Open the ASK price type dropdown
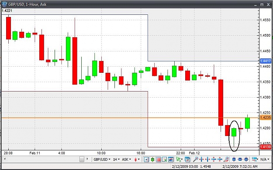The width and height of the screenshot is (273, 170). coord(126,159)
